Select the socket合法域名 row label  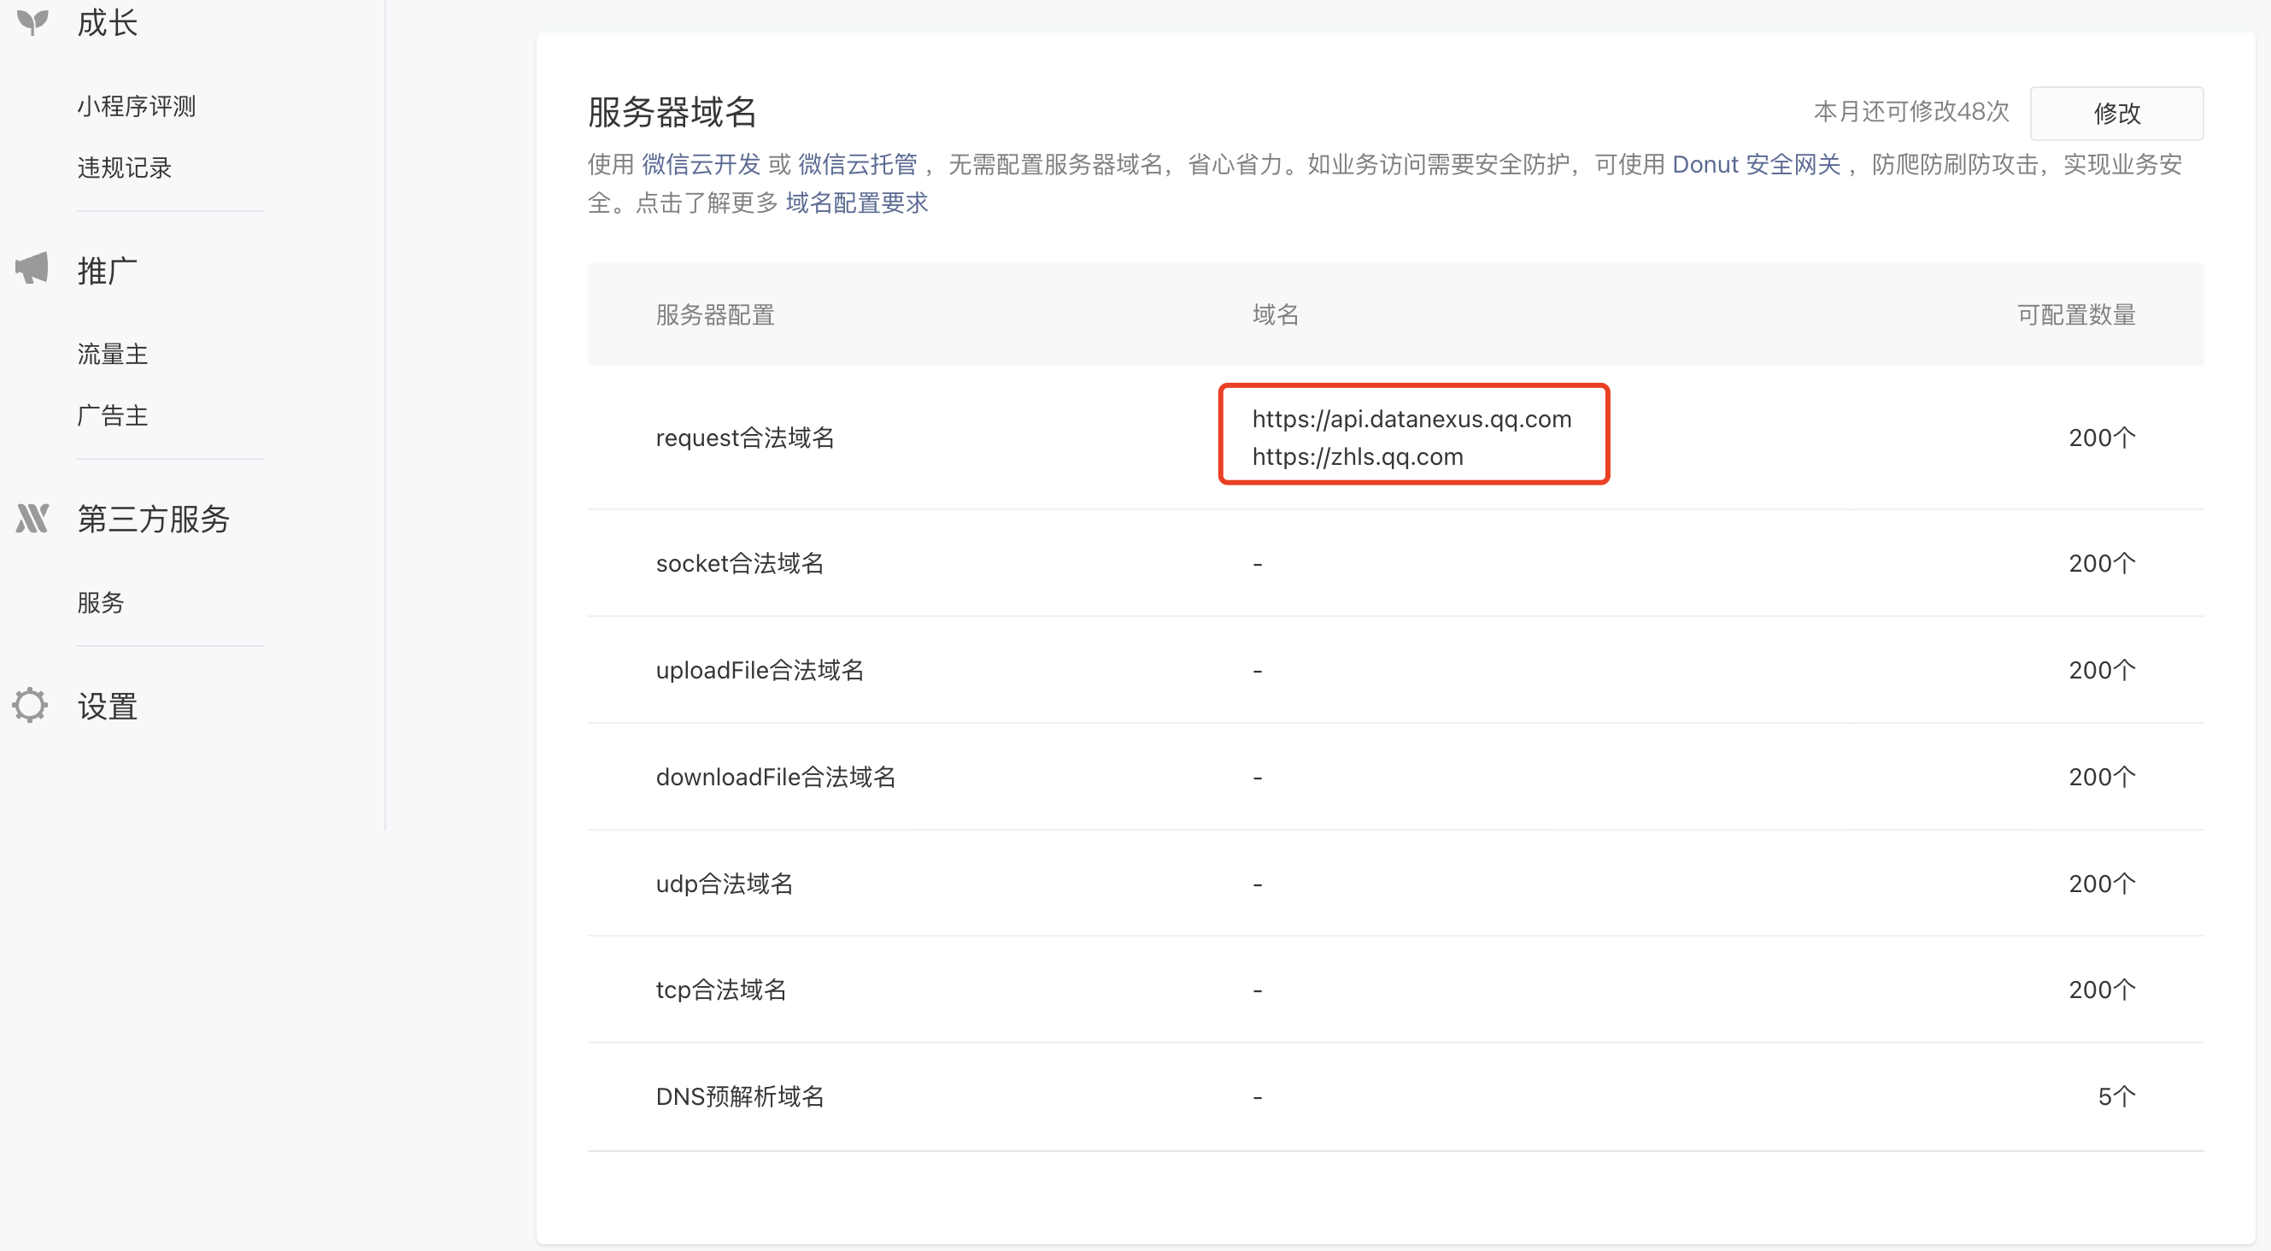740,563
